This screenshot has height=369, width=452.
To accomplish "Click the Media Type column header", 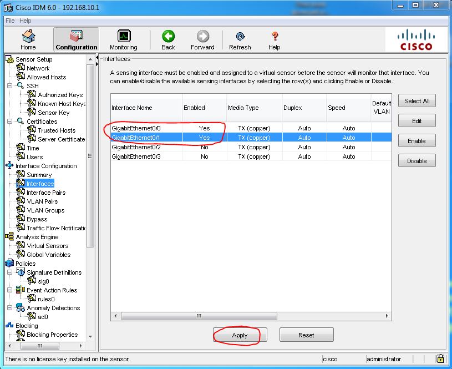I will 255,108.
